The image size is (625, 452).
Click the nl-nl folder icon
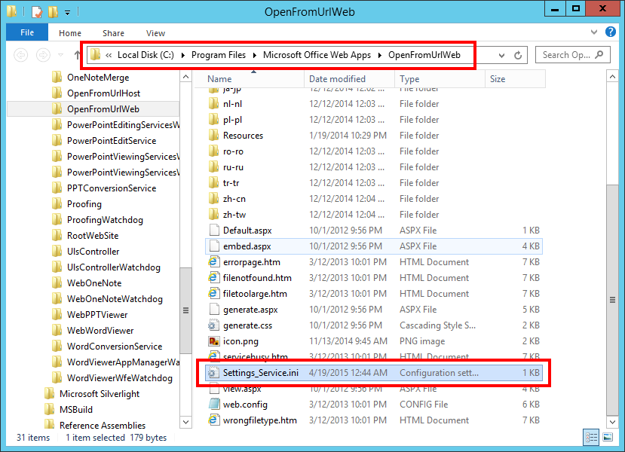click(214, 103)
